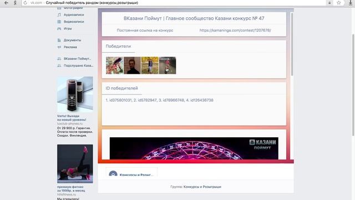
Task: Open the fitness advertisement image
Action: pos(75,164)
